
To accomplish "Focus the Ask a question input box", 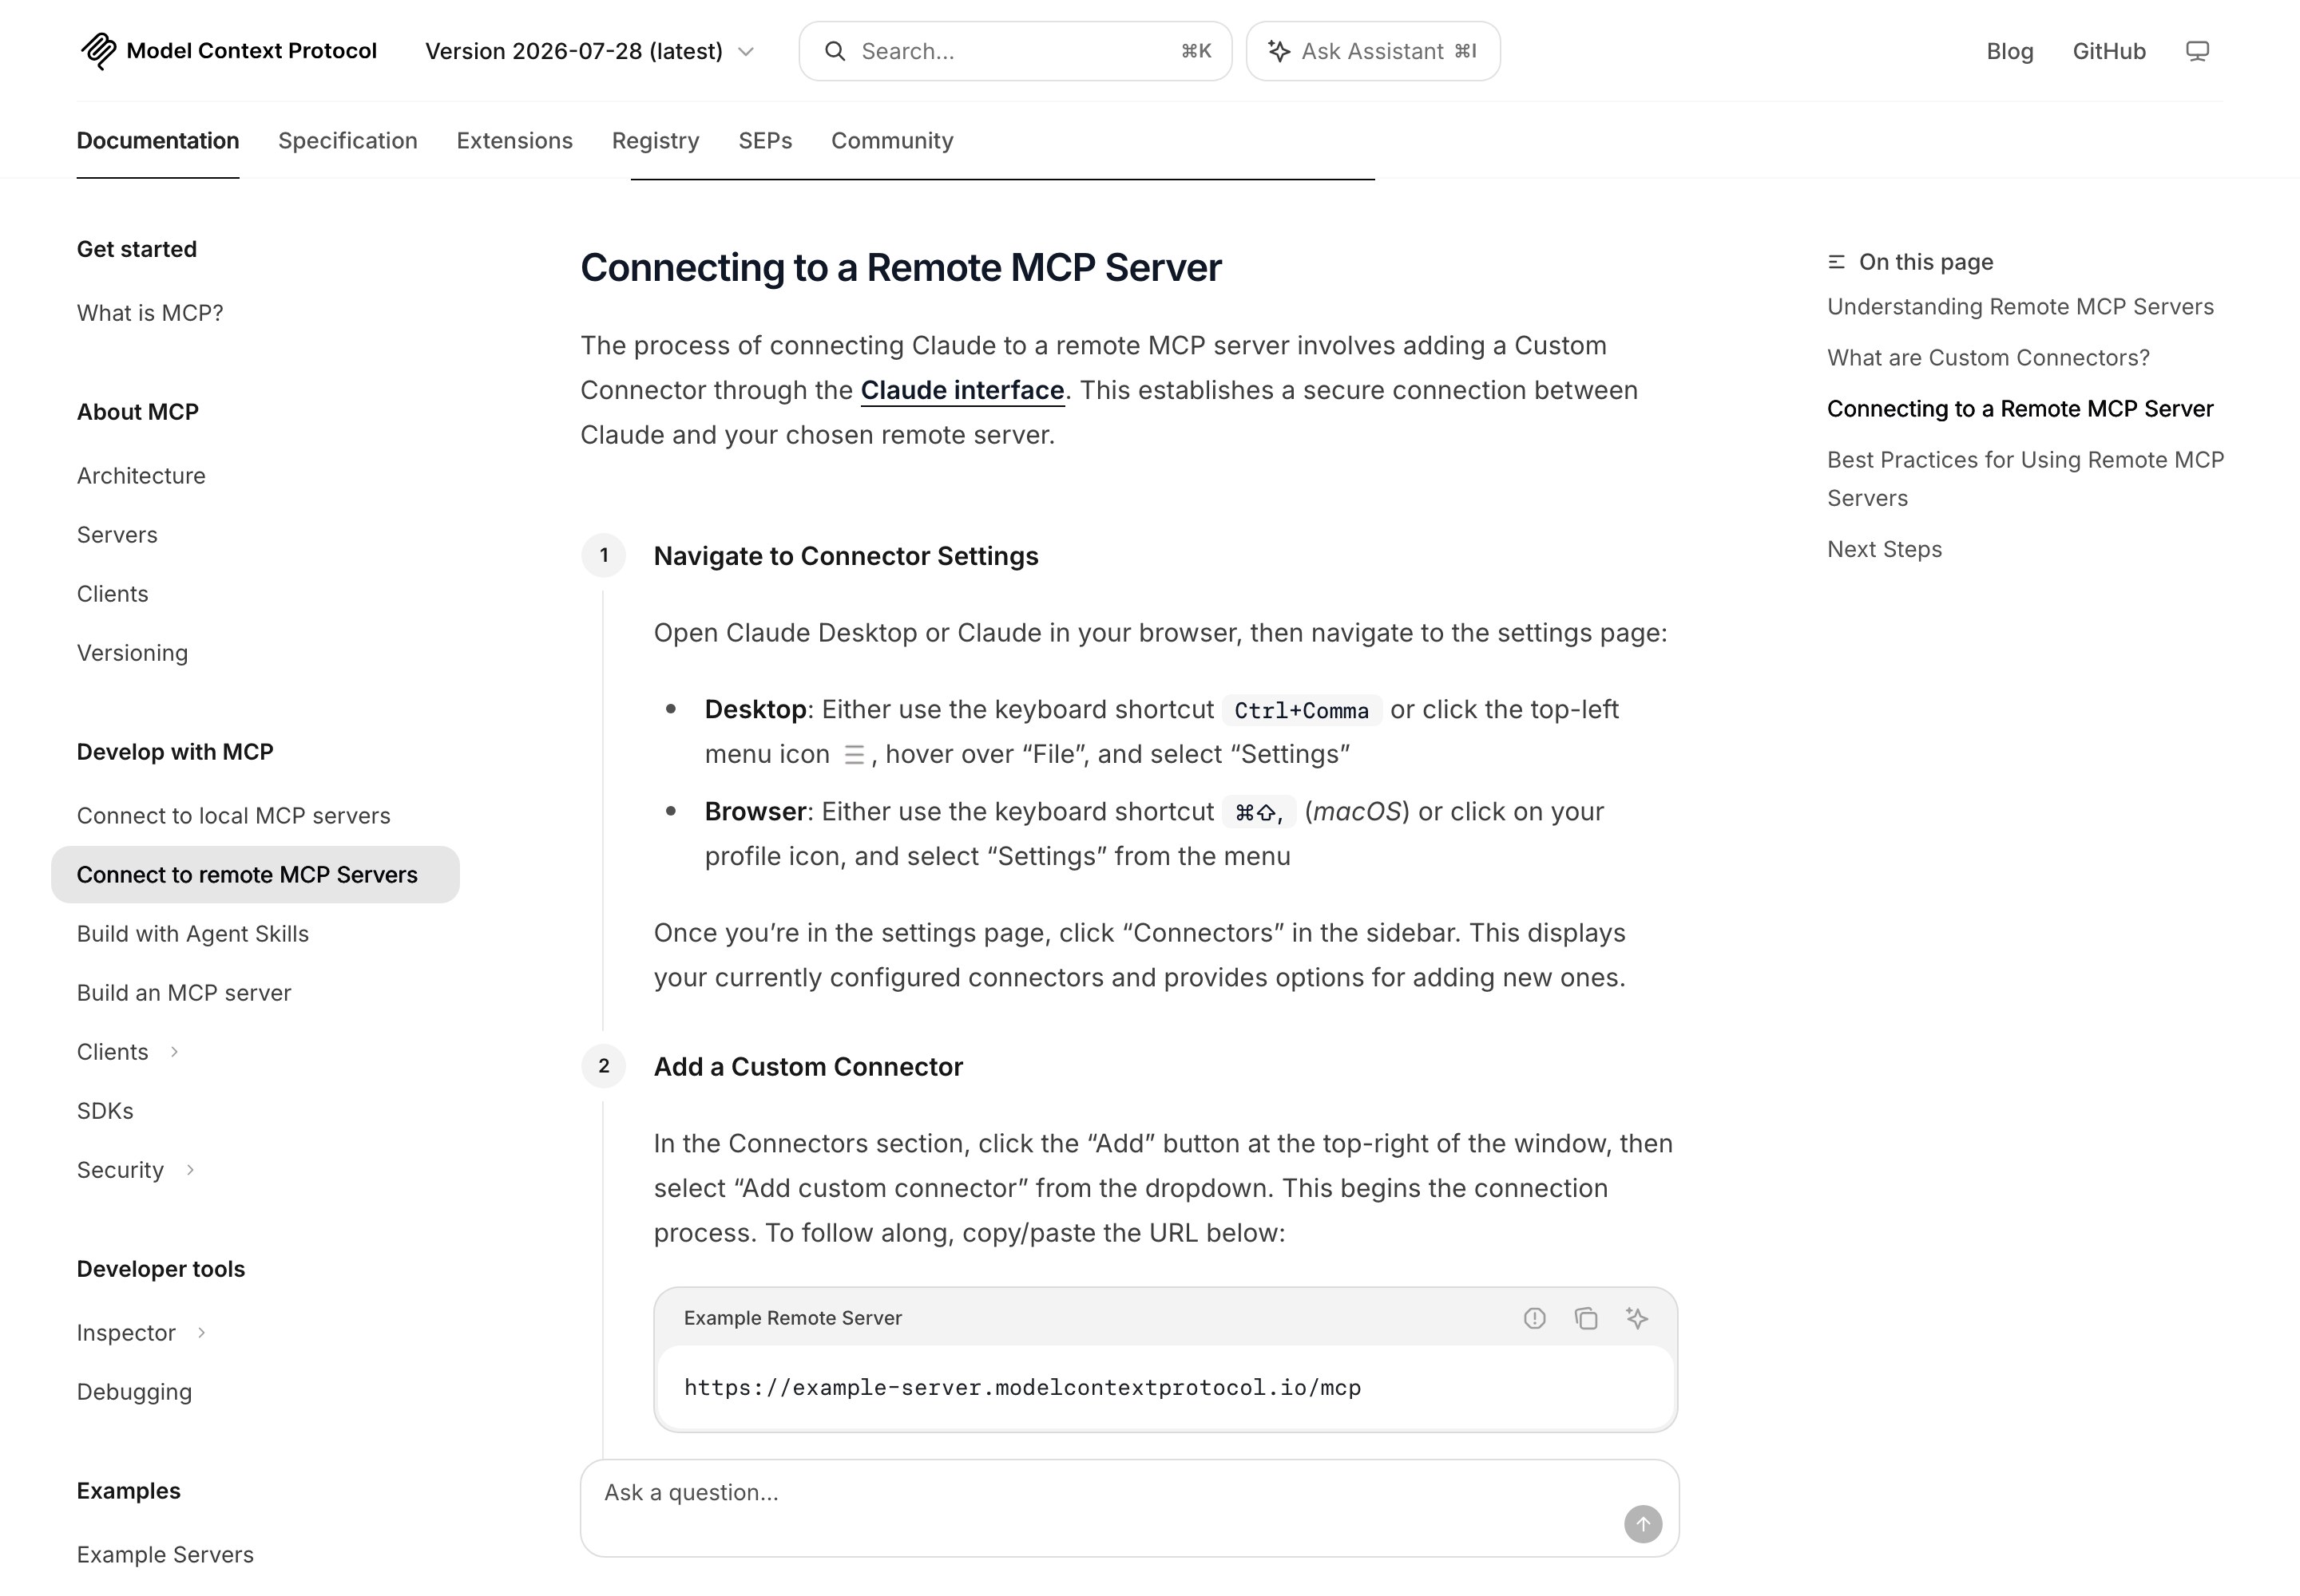I will click(x=1129, y=1507).
